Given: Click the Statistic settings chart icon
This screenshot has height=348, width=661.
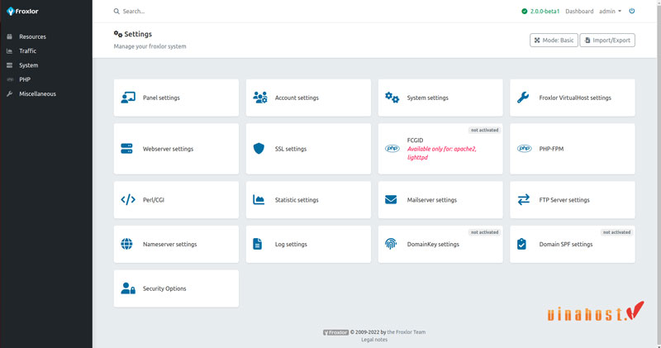Looking at the screenshot, I should [x=259, y=200].
